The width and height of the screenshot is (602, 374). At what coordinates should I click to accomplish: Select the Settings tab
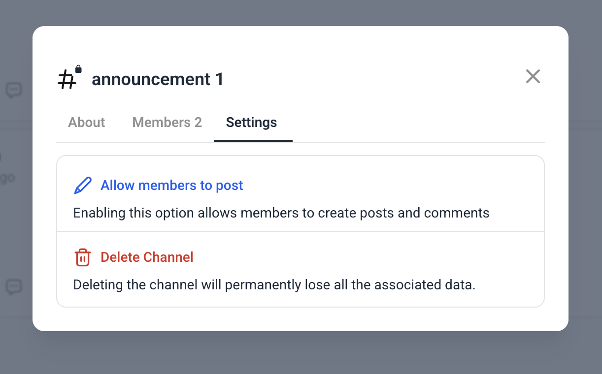pyautogui.click(x=251, y=122)
